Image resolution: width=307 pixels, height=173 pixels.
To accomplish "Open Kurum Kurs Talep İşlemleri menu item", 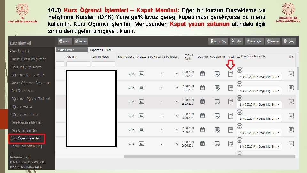I will tap(28, 59).
